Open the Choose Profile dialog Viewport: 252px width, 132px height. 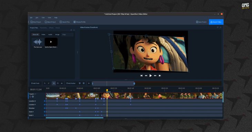pyautogui.click(x=79, y=22)
